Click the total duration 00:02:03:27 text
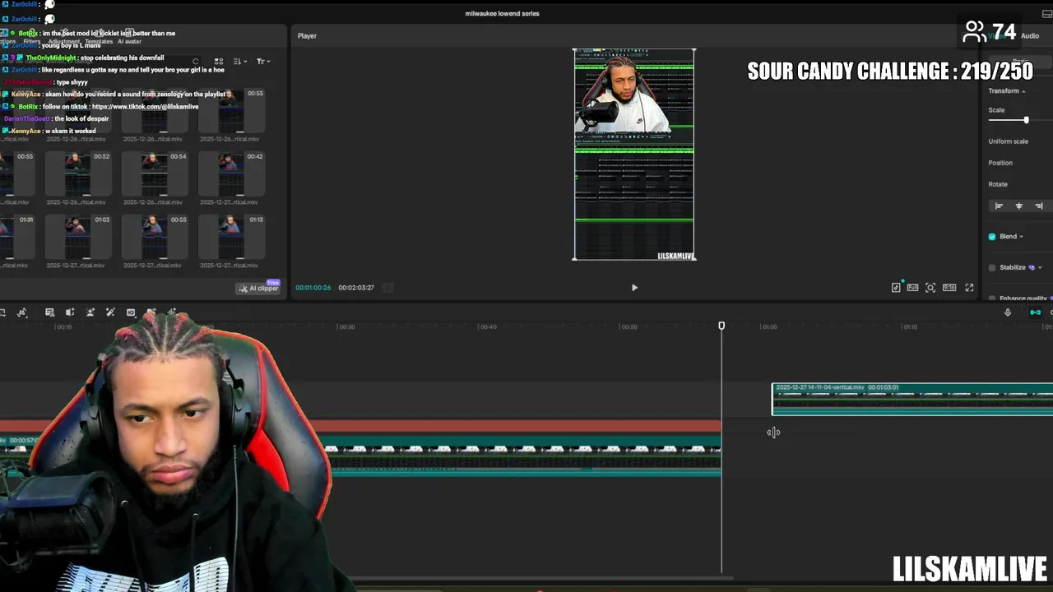Image resolution: width=1053 pixels, height=592 pixels. (356, 288)
